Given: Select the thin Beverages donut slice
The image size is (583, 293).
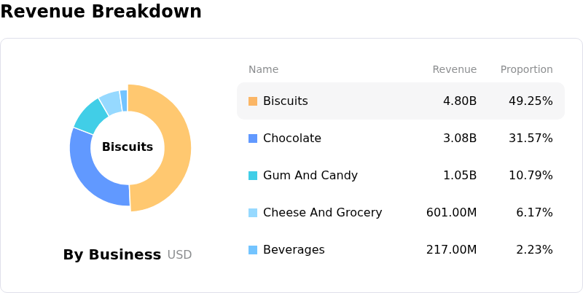Looking at the screenshot, I should (124, 100).
